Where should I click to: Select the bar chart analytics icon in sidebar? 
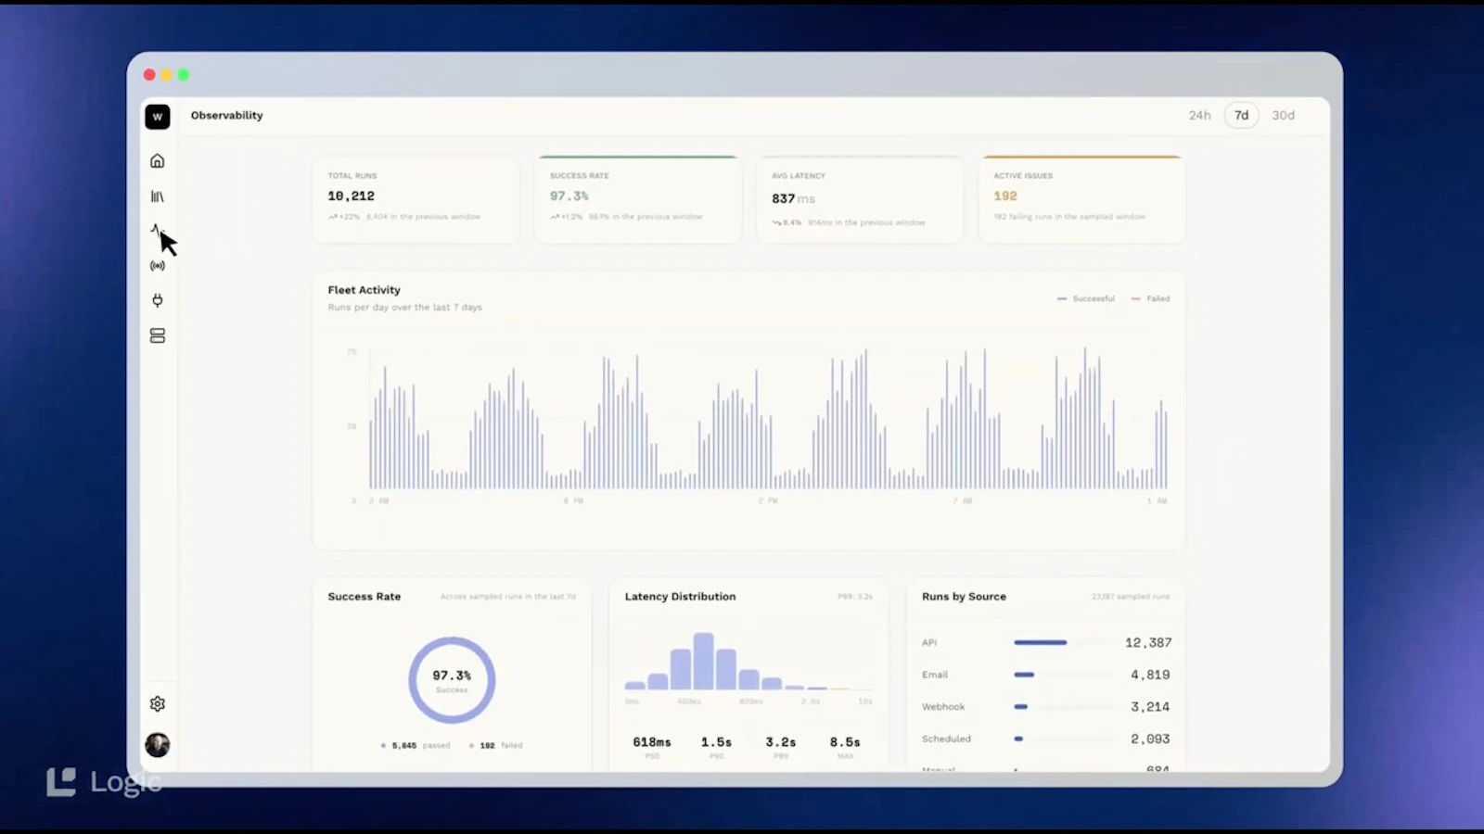tap(158, 196)
